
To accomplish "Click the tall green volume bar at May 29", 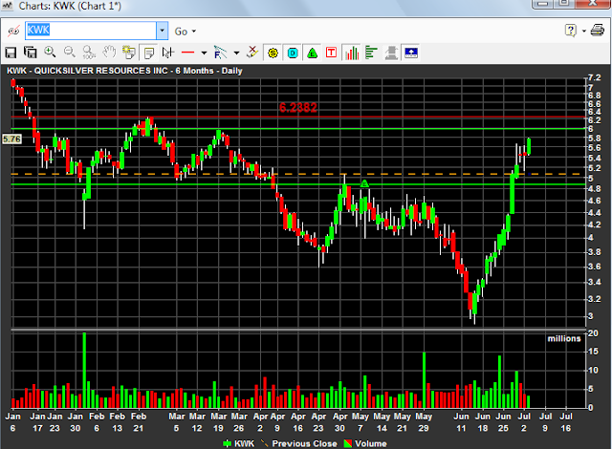I will [425, 380].
